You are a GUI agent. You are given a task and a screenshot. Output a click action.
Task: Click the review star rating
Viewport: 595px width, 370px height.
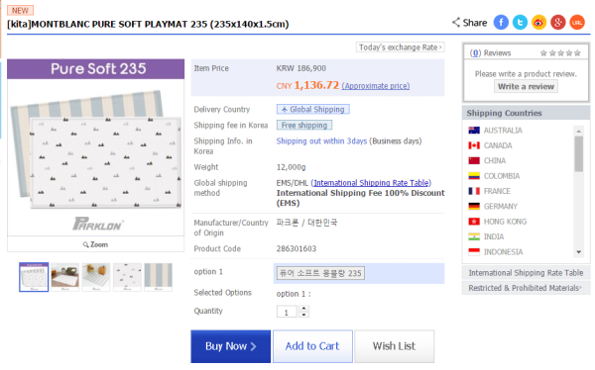pyautogui.click(x=560, y=53)
